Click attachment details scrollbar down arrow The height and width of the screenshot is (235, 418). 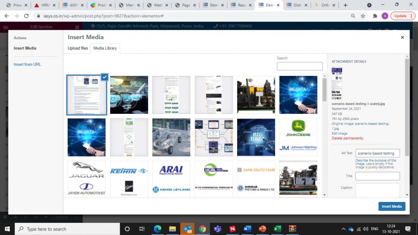coord(407,195)
